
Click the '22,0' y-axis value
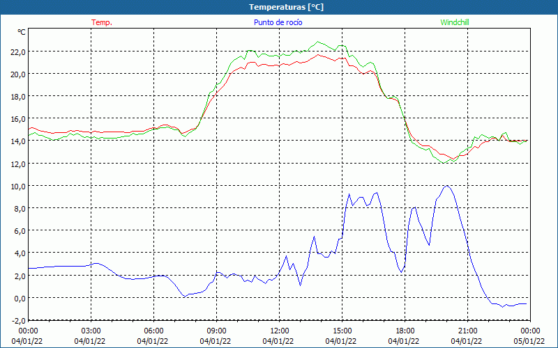coord(18,52)
